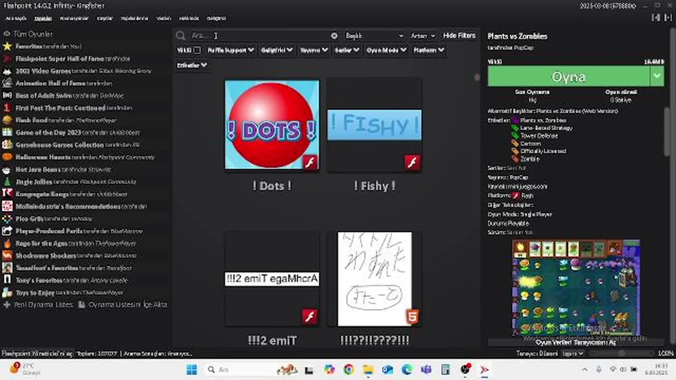Image resolution: width=676 pixels, height=380 pixels.
Task: Toggle right sidebar with top-right panel icon
Action: [668, 17]
